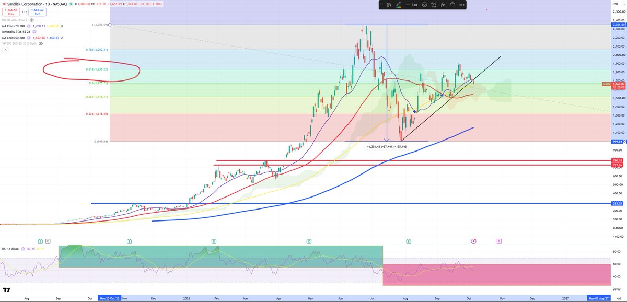This screenshot has width=627, height=302.
Task: Click the green market status dot
Action: (71, 4)
